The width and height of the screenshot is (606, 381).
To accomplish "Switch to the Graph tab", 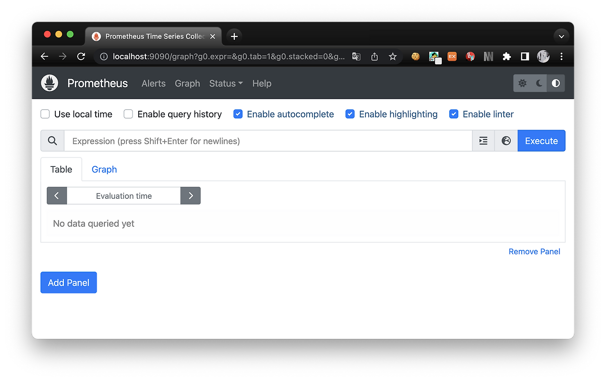I will coord(104,169).
